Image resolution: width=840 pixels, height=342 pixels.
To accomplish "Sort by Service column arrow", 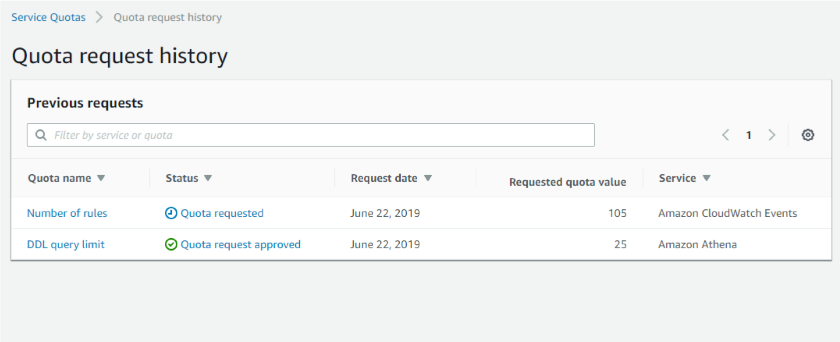I will coord(706,178).
